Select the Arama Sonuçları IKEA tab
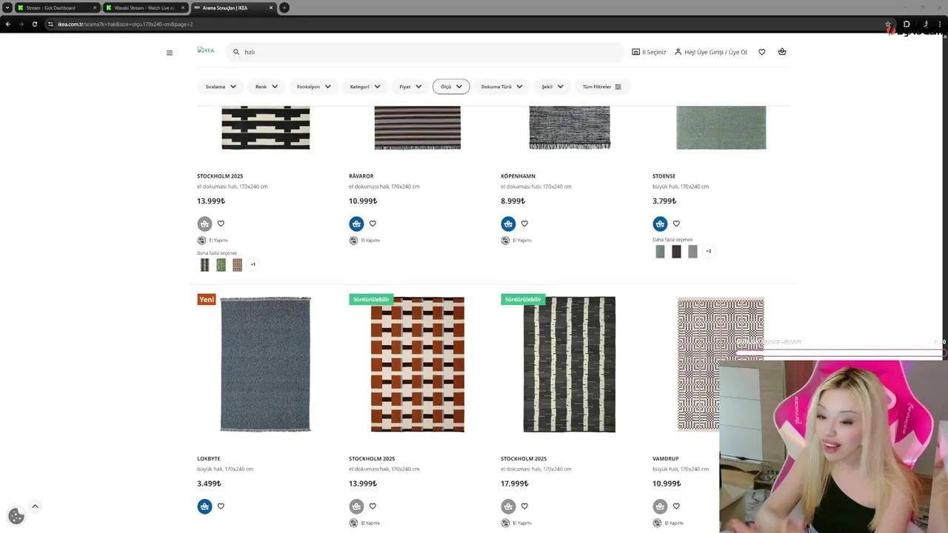This screenshot has height=533, width=948. click(233, 7)
